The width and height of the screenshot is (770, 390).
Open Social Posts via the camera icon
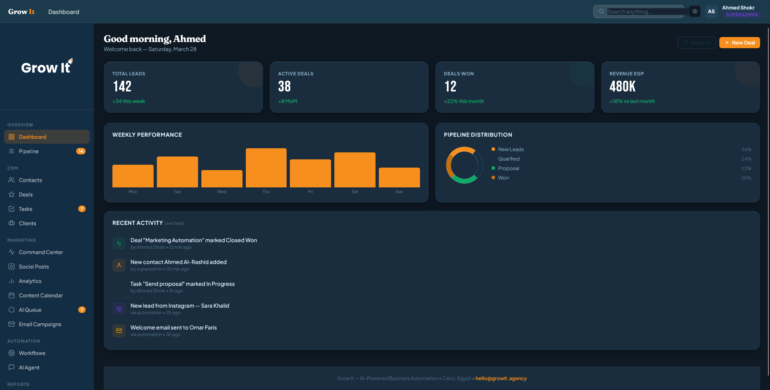pyautogui.click(x=11, y=266)
